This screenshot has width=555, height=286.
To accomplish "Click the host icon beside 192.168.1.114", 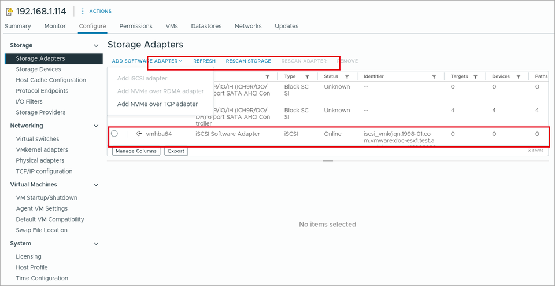I will [10, 12].
